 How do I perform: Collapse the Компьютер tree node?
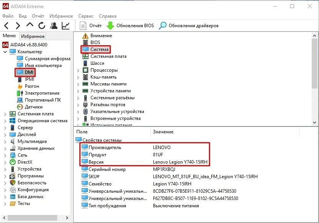5,52
